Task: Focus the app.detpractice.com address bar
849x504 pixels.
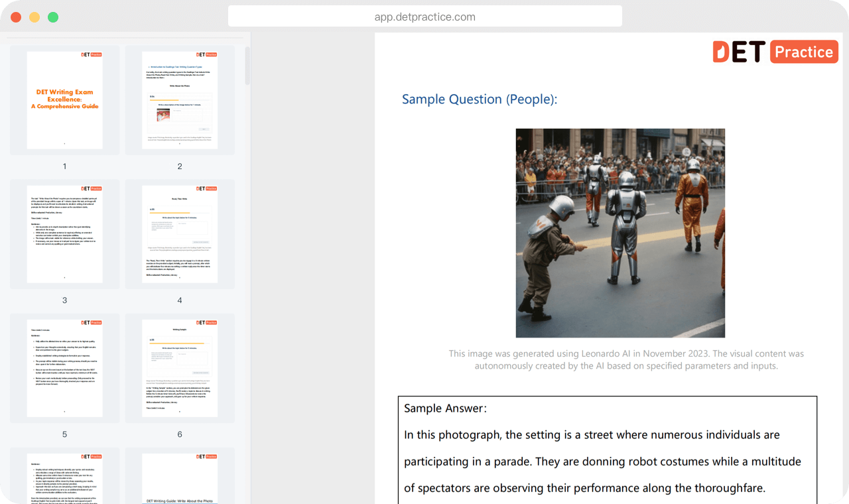Action: [424, 17]
